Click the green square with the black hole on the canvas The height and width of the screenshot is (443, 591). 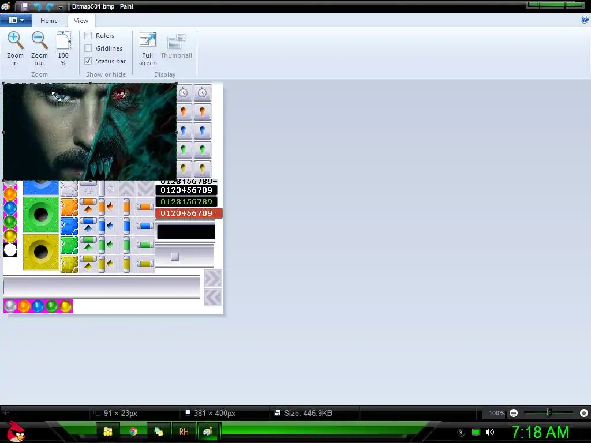(x=41, y=215)
